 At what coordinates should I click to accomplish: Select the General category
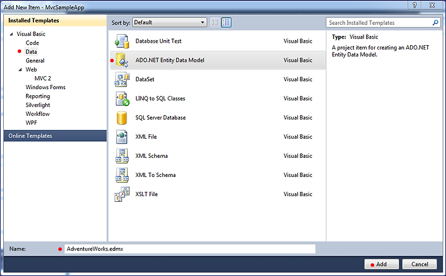(35, 61)
